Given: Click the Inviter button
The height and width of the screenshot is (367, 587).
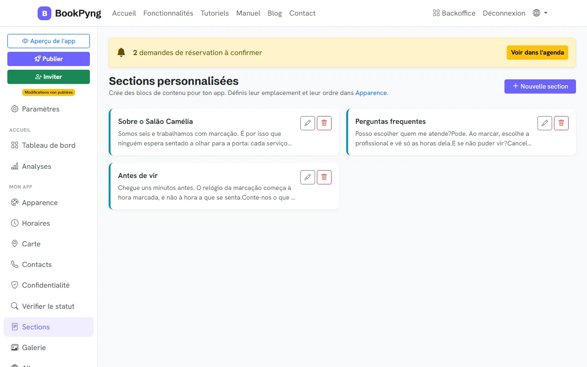Looking at the screenshot, I should tap(49, 77).
